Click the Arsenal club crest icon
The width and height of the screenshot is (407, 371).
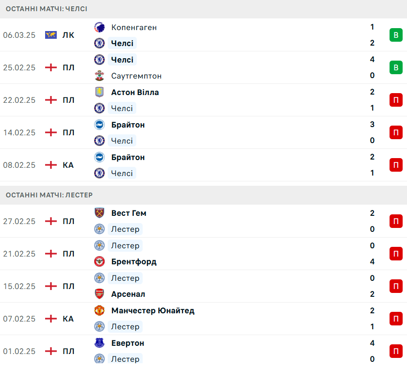(99, 294)
